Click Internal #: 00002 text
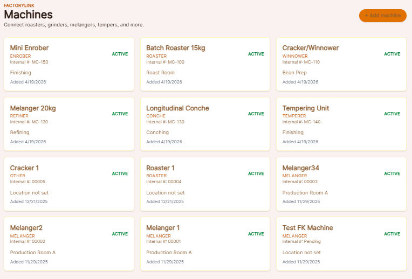The image size is (412, 279). coord(28,241)
